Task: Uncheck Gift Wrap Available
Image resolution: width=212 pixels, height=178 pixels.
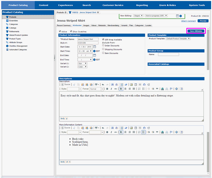Action: click(103, 39)
